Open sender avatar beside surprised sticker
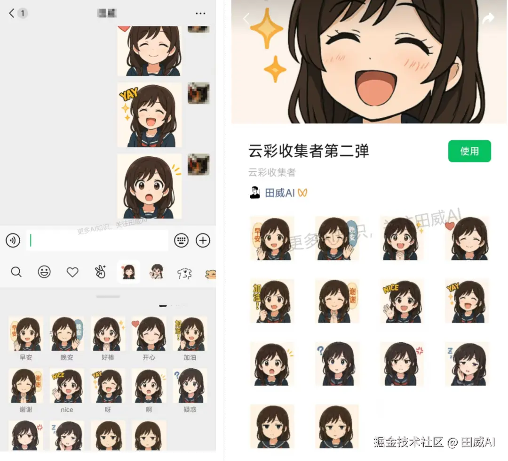 [x=198, y=164]
